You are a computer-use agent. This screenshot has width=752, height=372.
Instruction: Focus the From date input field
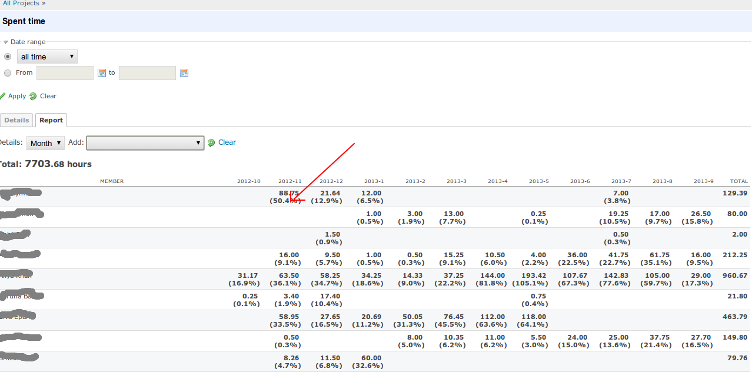point(65,73)
